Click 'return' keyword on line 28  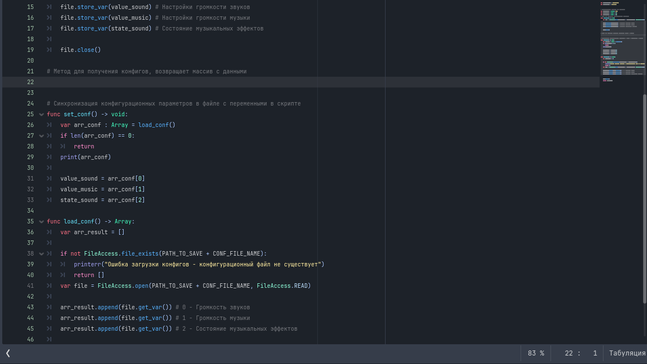[84, 146]
